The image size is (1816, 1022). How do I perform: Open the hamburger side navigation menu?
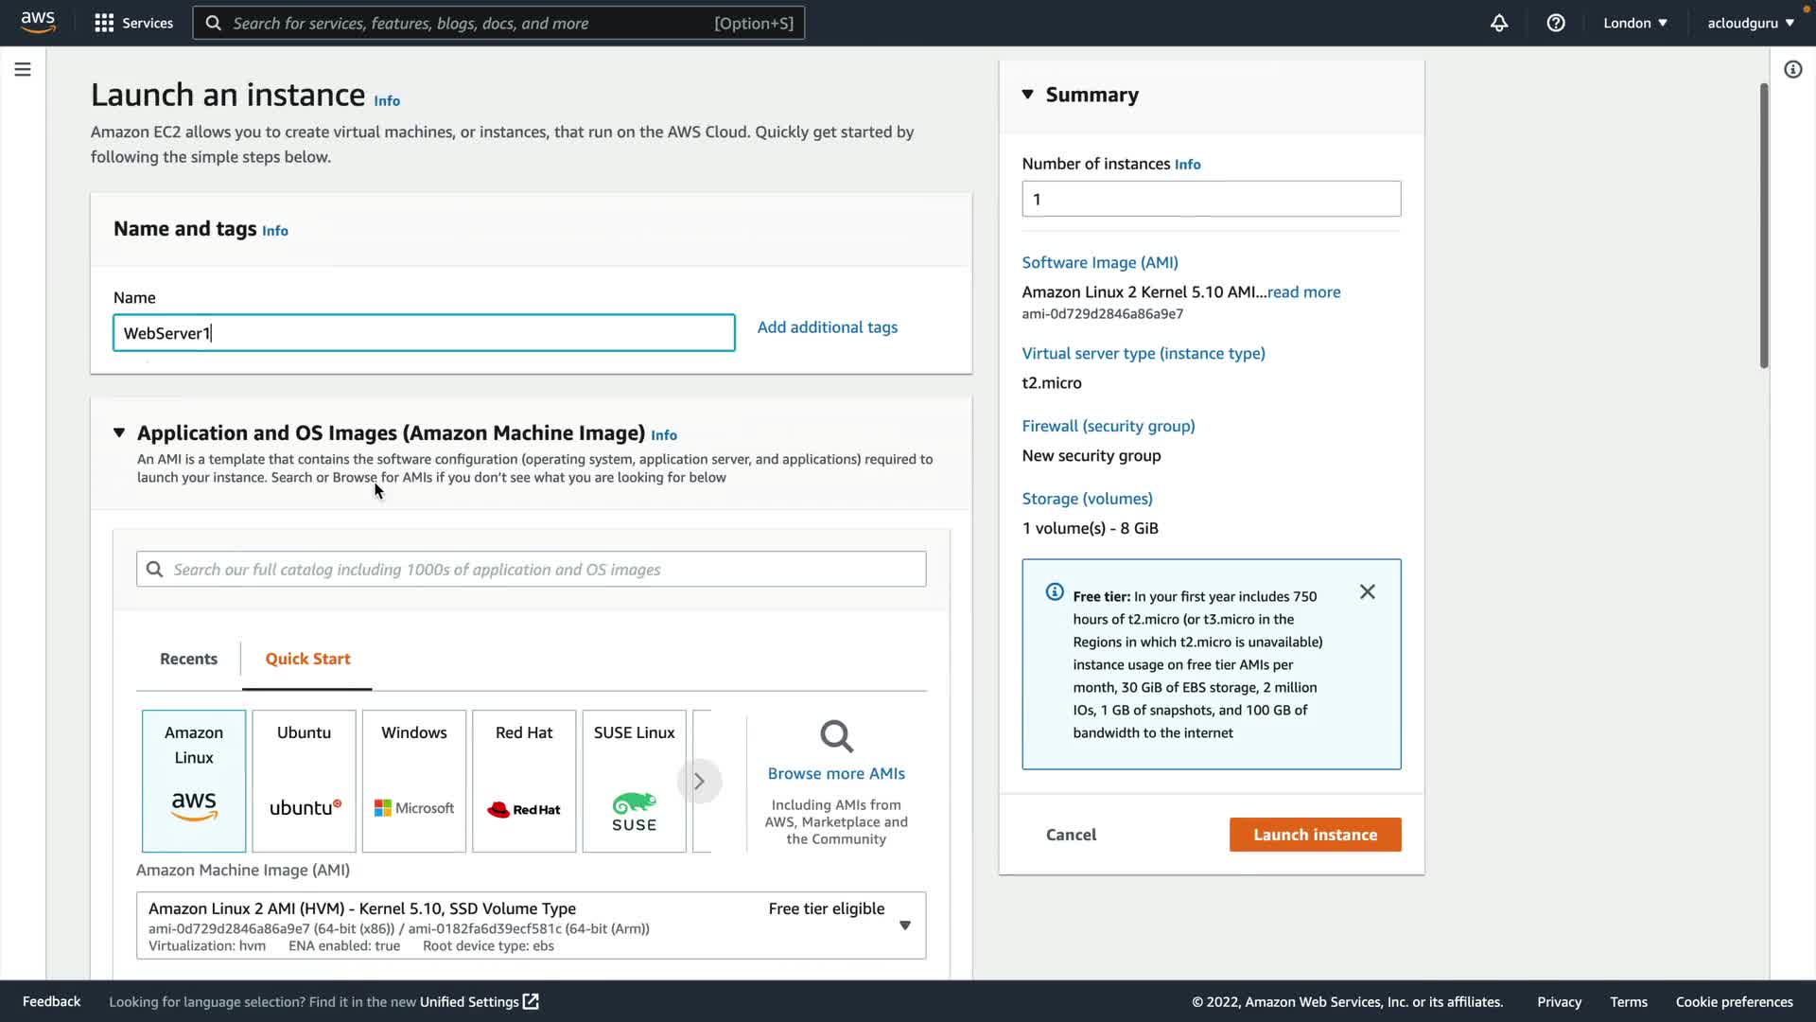23,69
